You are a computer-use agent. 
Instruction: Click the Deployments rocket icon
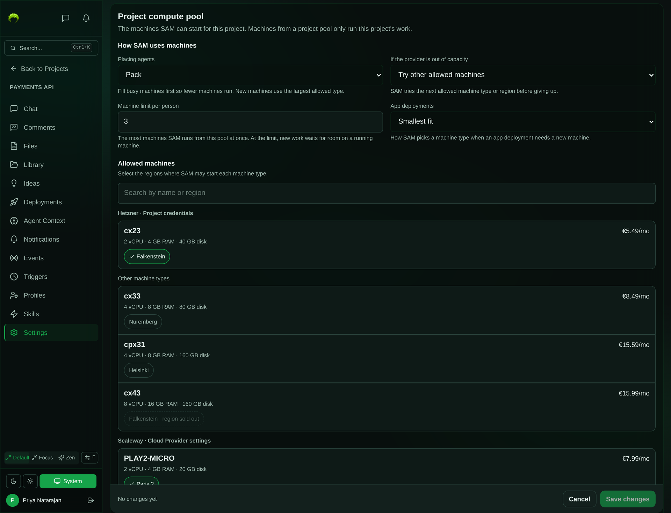coord(14,202)
